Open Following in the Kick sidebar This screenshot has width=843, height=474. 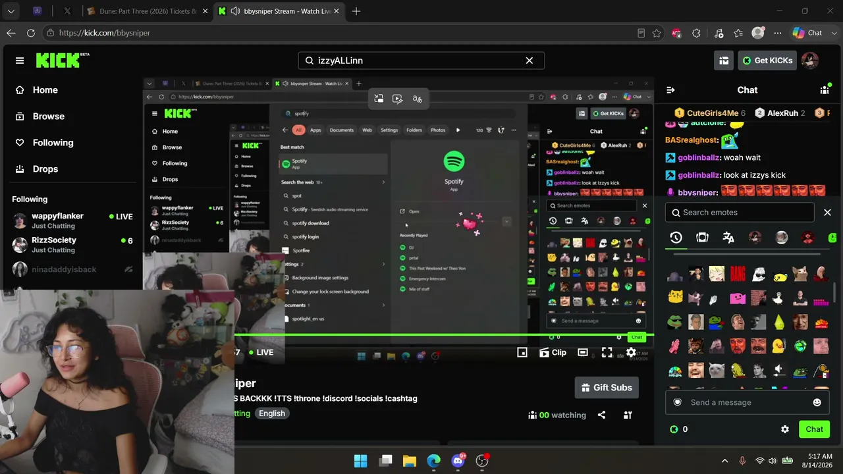(x=43, y=143)
